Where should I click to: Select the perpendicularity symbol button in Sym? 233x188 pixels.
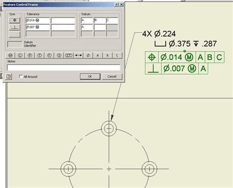click(x=15, y=27)
